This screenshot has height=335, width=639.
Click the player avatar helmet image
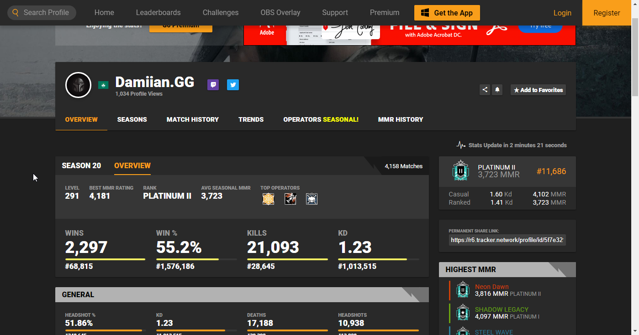pyautogui.click(x=78, y=85)
